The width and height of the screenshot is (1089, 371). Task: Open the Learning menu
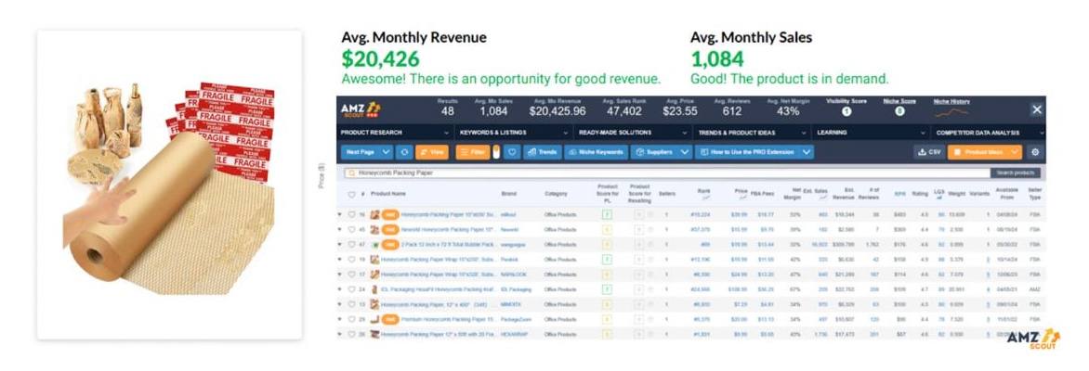(871, 133)
